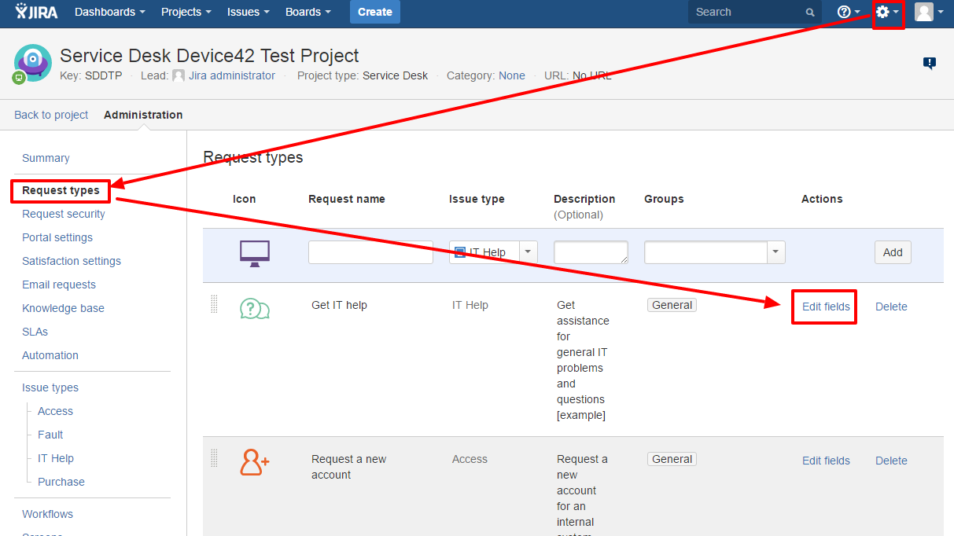Image resolution: width=954 pixels, height=536 pixels.
Task: Expand the Groups dropdown arrow
Action: point(776,252)
